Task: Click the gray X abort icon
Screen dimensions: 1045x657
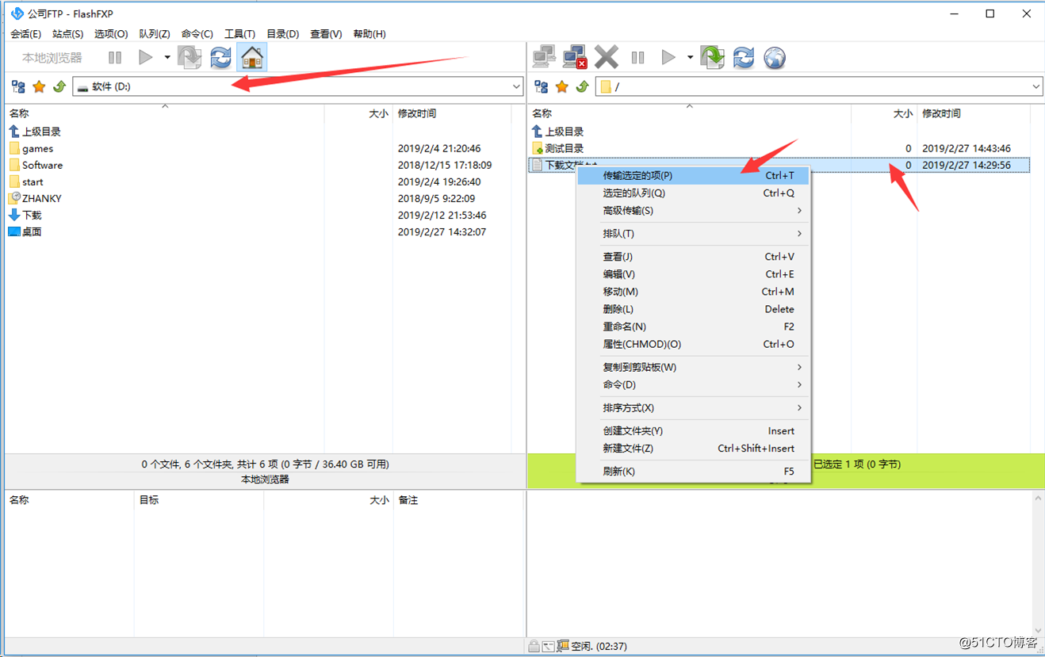Action: (x=607, y=57)
